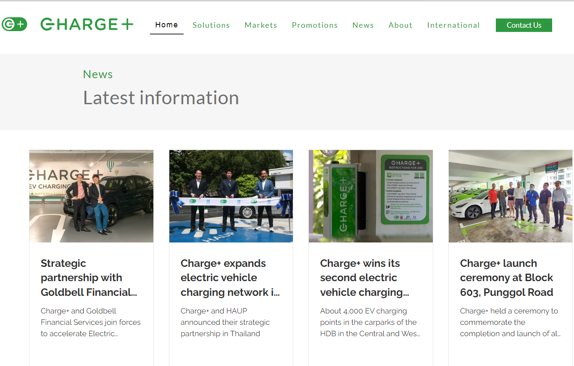Screen dimensions: 574x366
Task: Open the HAUP ribbon-cutting photo
Action: (x=231, y=196)
